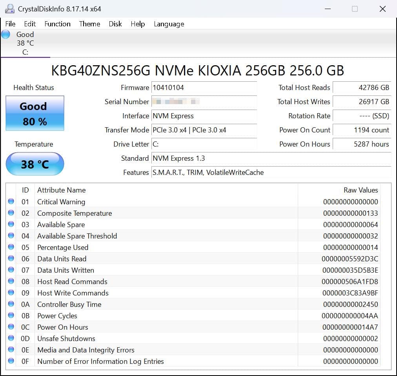Click the Firmware value field
Image resolution: width=397 pixels, height=376 pixels.
(204, 87)
